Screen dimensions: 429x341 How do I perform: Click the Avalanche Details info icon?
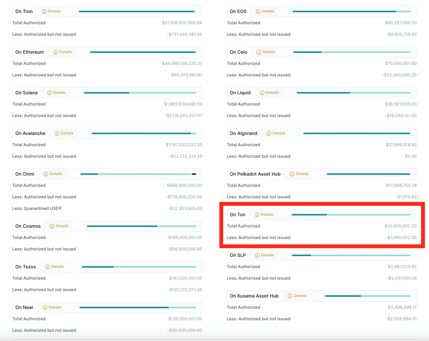[57, 133]
